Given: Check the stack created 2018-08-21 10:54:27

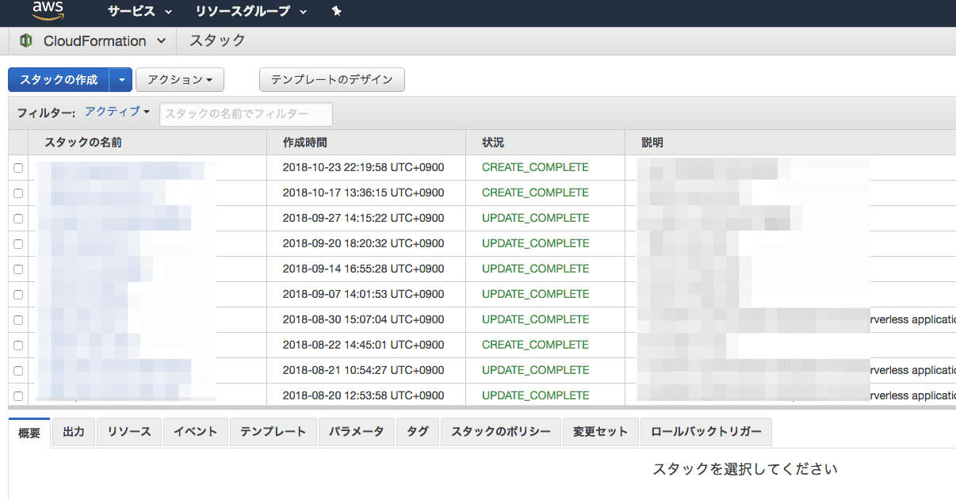Looking at the screenshot, I should click(18, 371).
